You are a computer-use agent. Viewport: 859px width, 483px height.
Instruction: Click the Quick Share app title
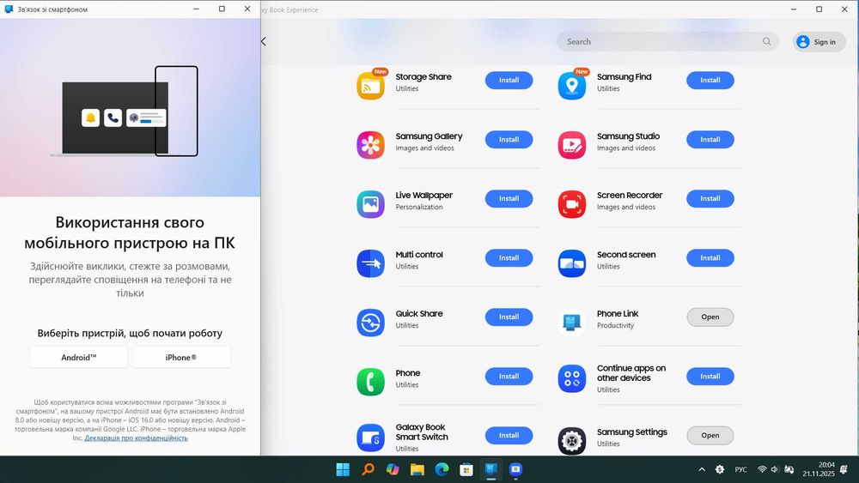tap(419, 313)
